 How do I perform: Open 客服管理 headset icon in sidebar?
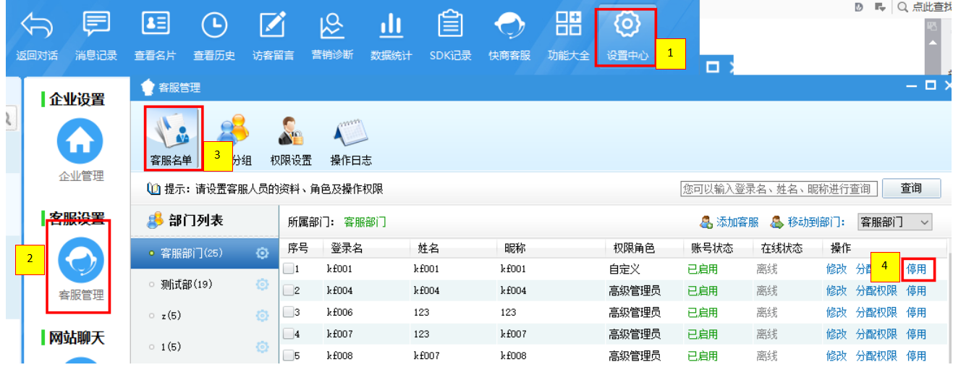pyautogui.click(x=80, y=259)
